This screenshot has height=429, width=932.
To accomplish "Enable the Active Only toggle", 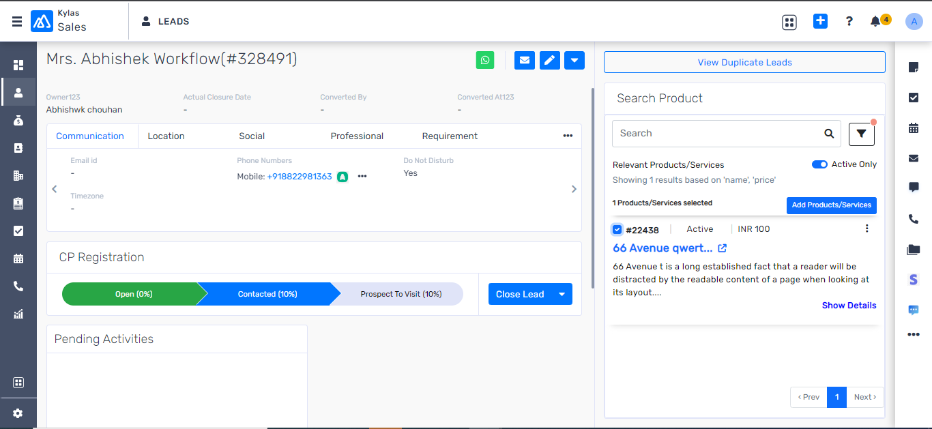I will [819, 164].
